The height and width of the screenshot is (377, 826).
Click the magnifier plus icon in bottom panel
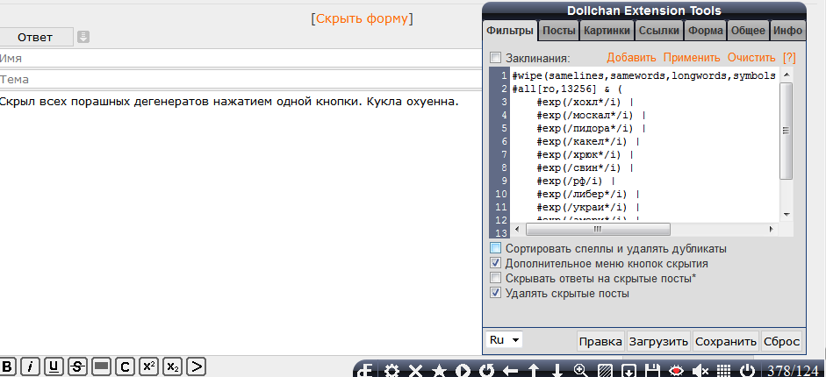(581, 370)
